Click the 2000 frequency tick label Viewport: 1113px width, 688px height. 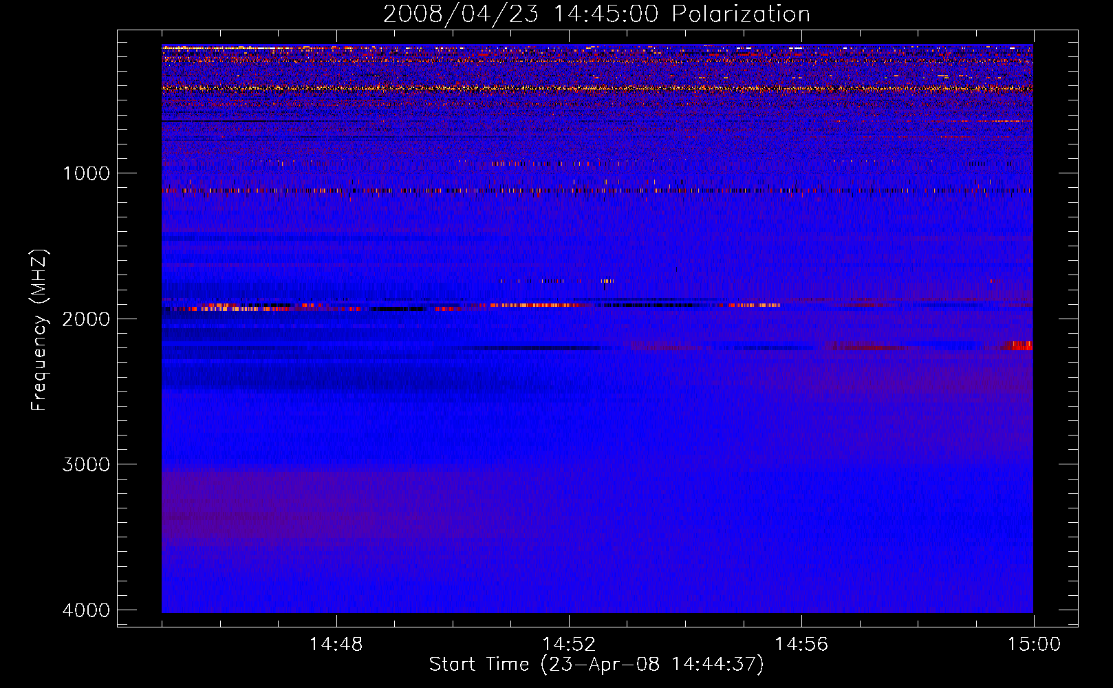(86, 319)
